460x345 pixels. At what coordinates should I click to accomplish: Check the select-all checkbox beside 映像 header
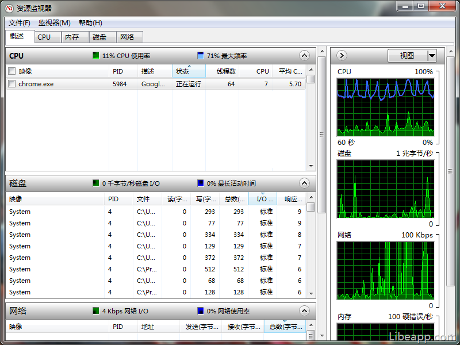pyautogui.click(x=11, y=71)
